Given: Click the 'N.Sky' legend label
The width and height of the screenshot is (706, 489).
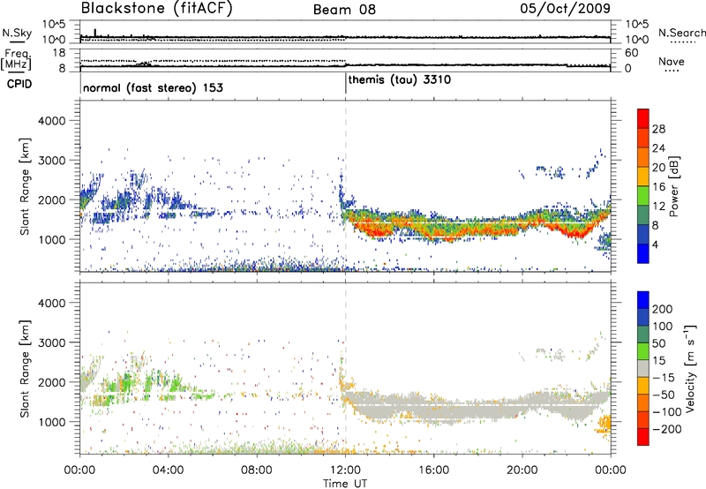Looking at the screenshot, I should pyautogui.click(x=17, y=33).
